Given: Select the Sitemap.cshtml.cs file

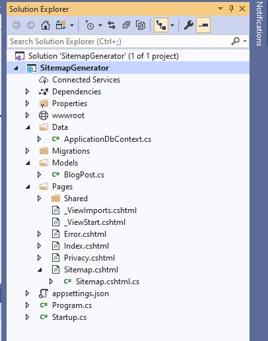Looking at the screenshot, I should coord(108,282).
